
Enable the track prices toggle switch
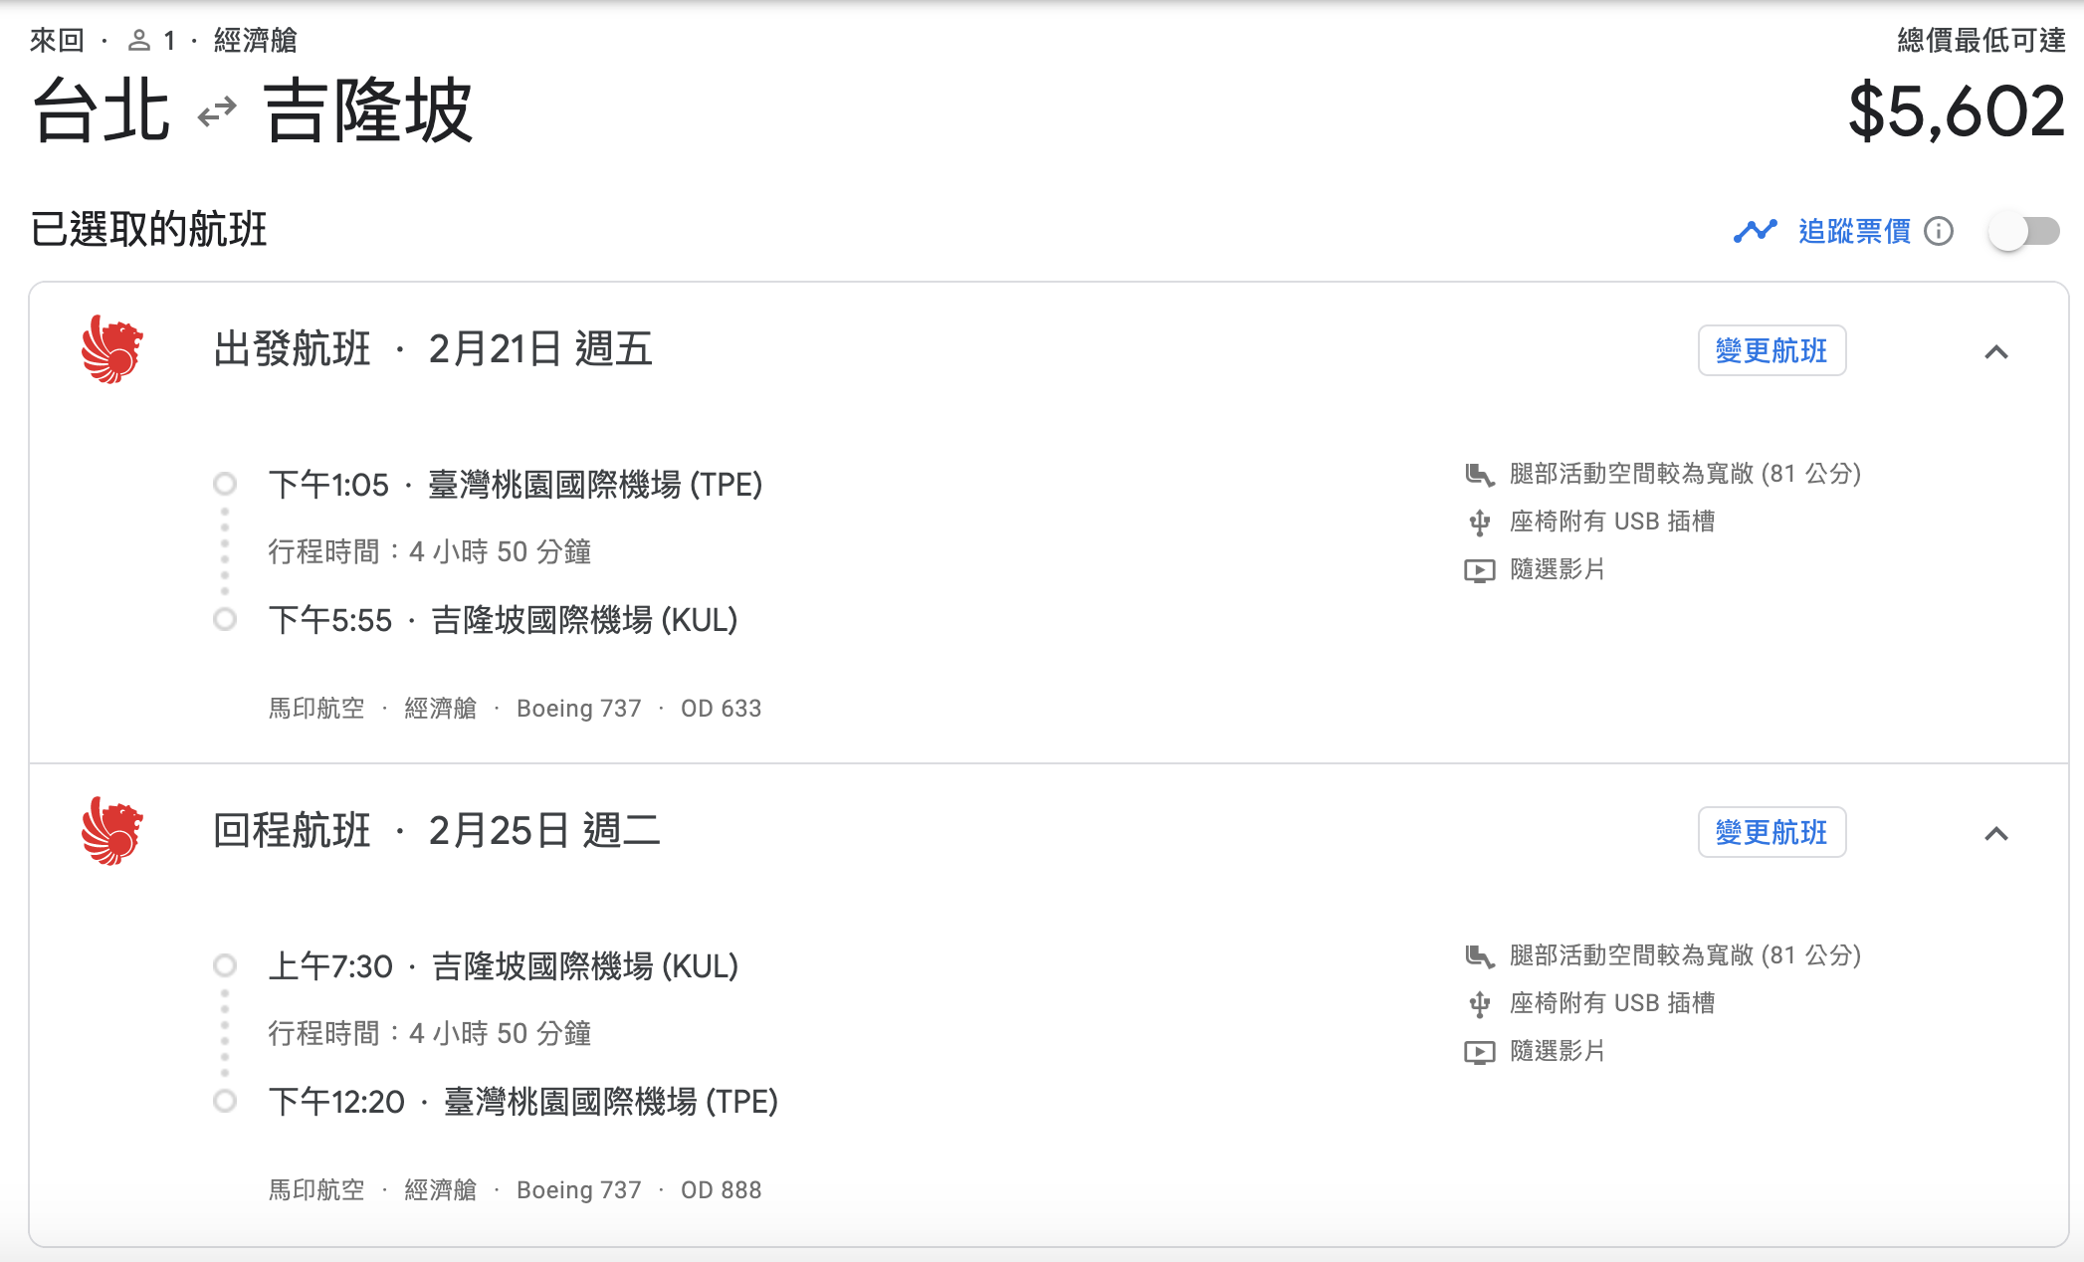pos(2023,232)
